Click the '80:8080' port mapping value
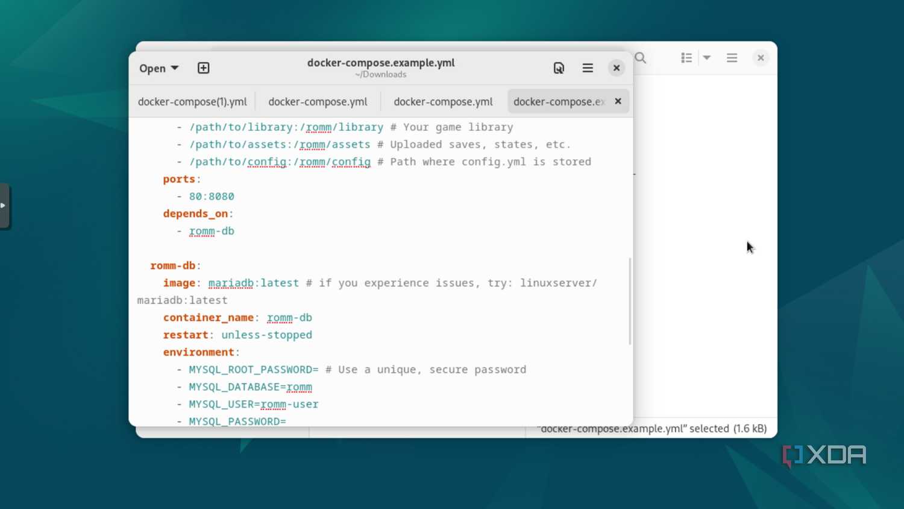The width and height of the screenshot is (904, 509). pos(212,197)
